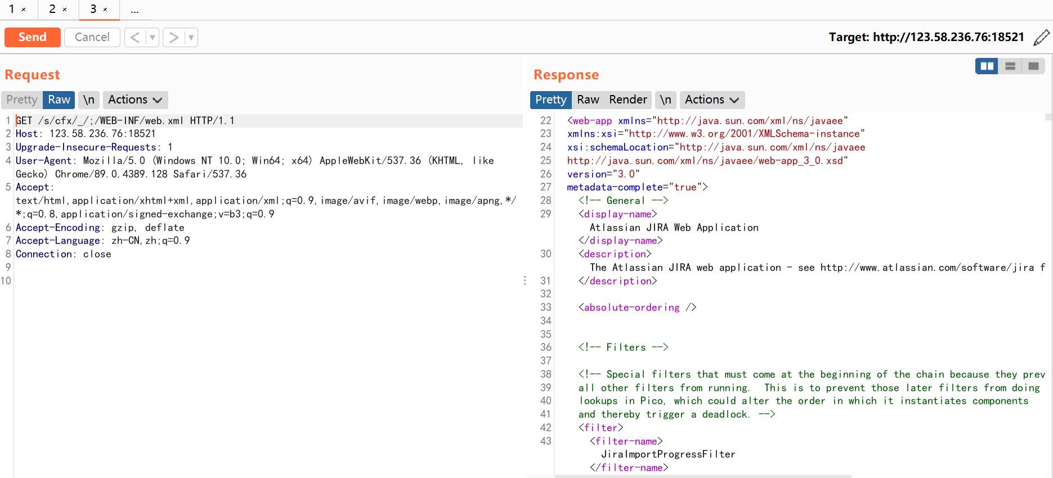
Task: Click the Response horizontal scrollbar
Action: coord(702,476)
